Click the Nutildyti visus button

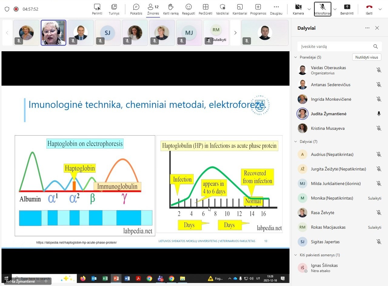pos(366,57)
